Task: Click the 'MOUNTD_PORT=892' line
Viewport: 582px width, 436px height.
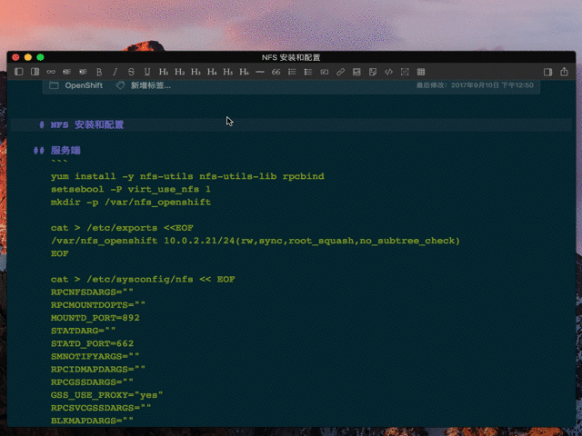Action: coord(95,318)
